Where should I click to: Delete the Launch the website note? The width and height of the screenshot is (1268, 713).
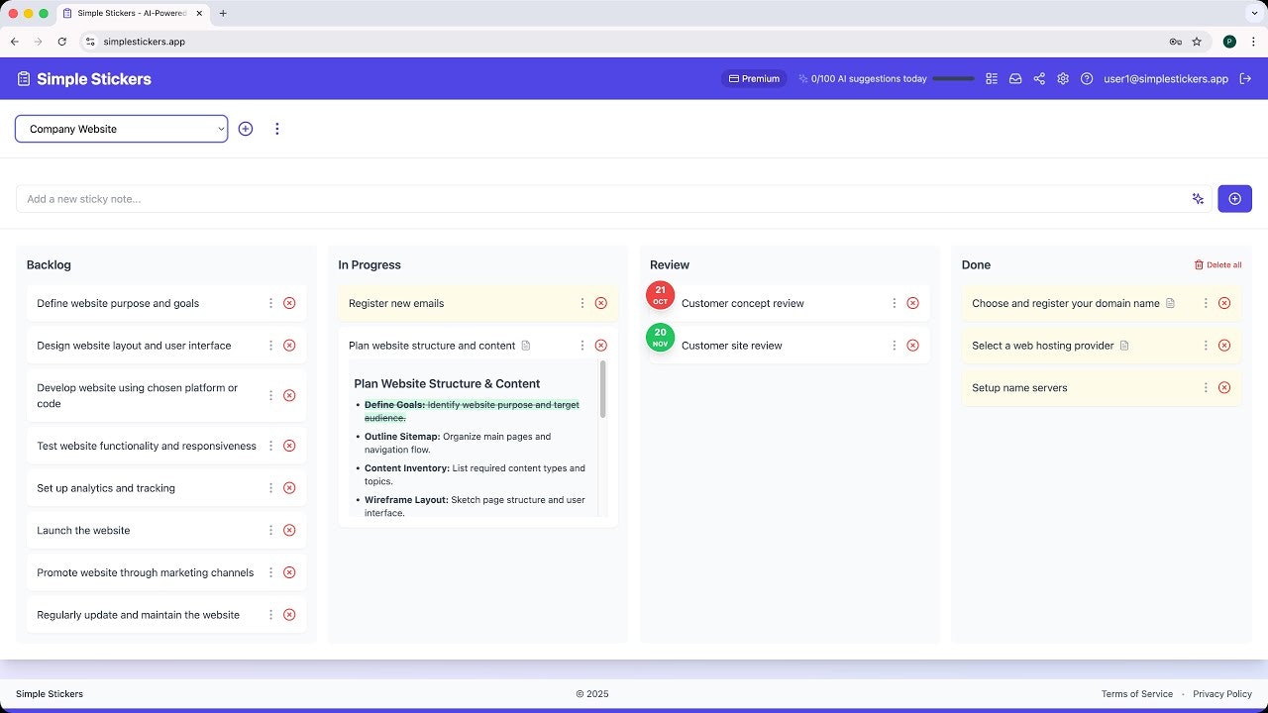(289, 530)
